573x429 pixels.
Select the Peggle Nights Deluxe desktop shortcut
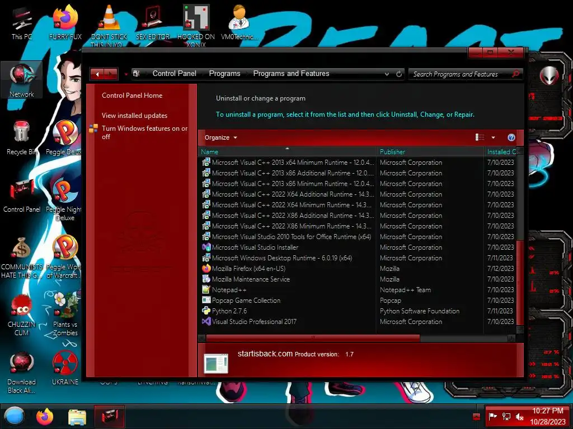coord(64,200)
